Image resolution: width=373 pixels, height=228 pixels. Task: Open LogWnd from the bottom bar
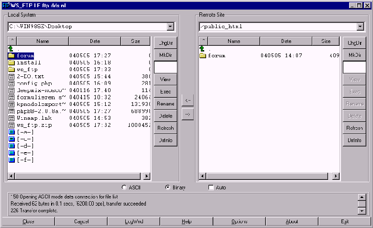134,221
